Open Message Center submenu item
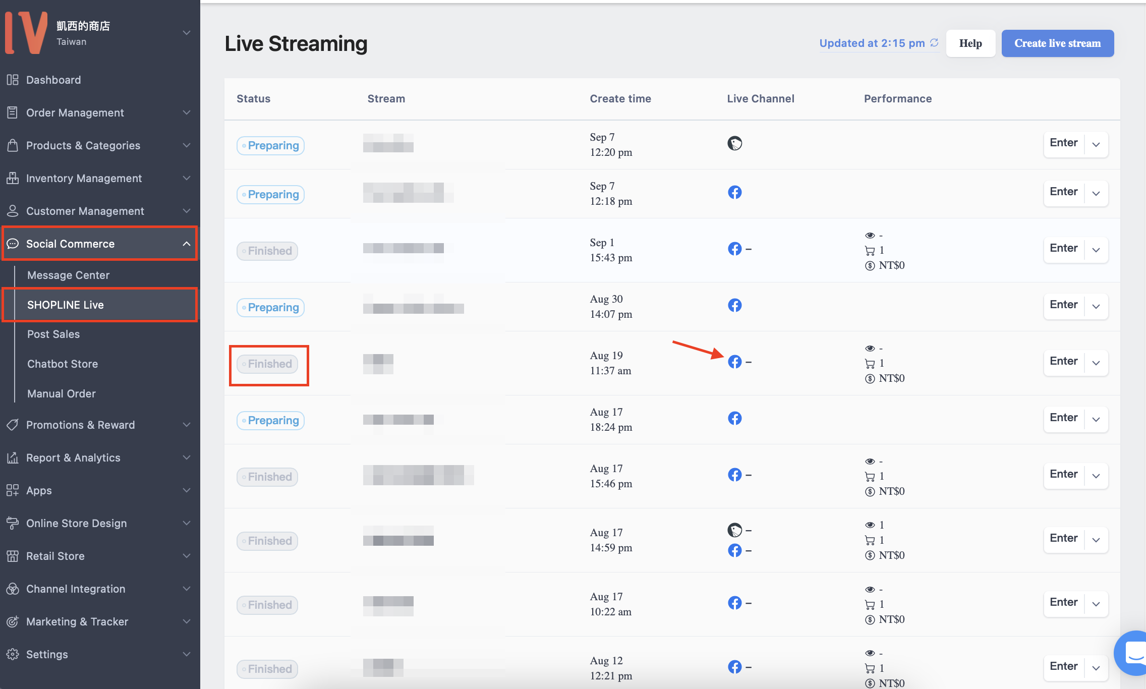This screenshot has width=1146, height=689. click(x=68, y=275)
